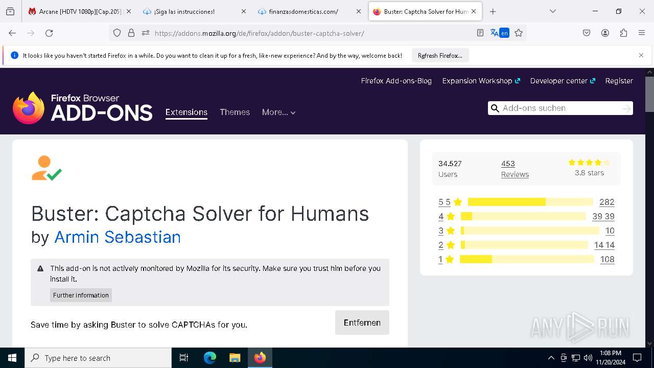Filter reviews by five-star rating bar

[530, 202]
